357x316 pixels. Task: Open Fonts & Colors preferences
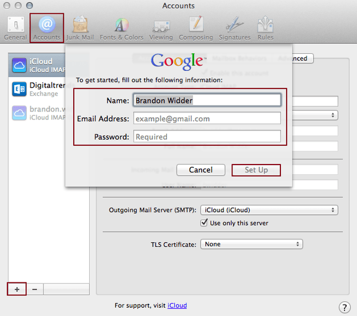click(x=122, y=29)
